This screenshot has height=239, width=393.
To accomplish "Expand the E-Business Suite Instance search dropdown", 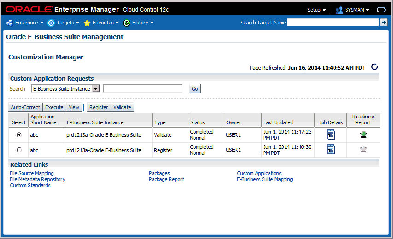I will pos(96,89).
